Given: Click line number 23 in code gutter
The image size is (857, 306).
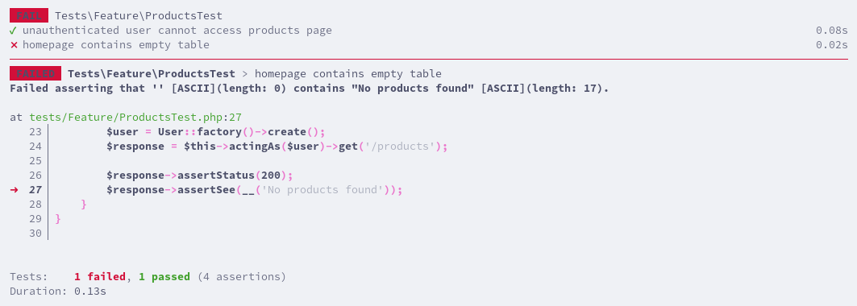Looking at the screenshot, I should (35, 132).
